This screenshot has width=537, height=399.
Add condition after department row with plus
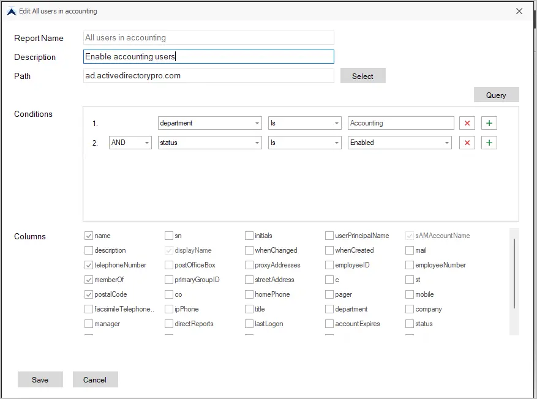pos(489,123)
